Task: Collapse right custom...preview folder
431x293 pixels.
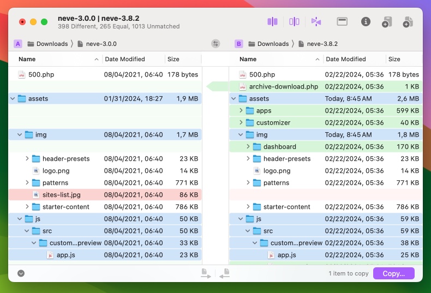Action: (255, 243)
